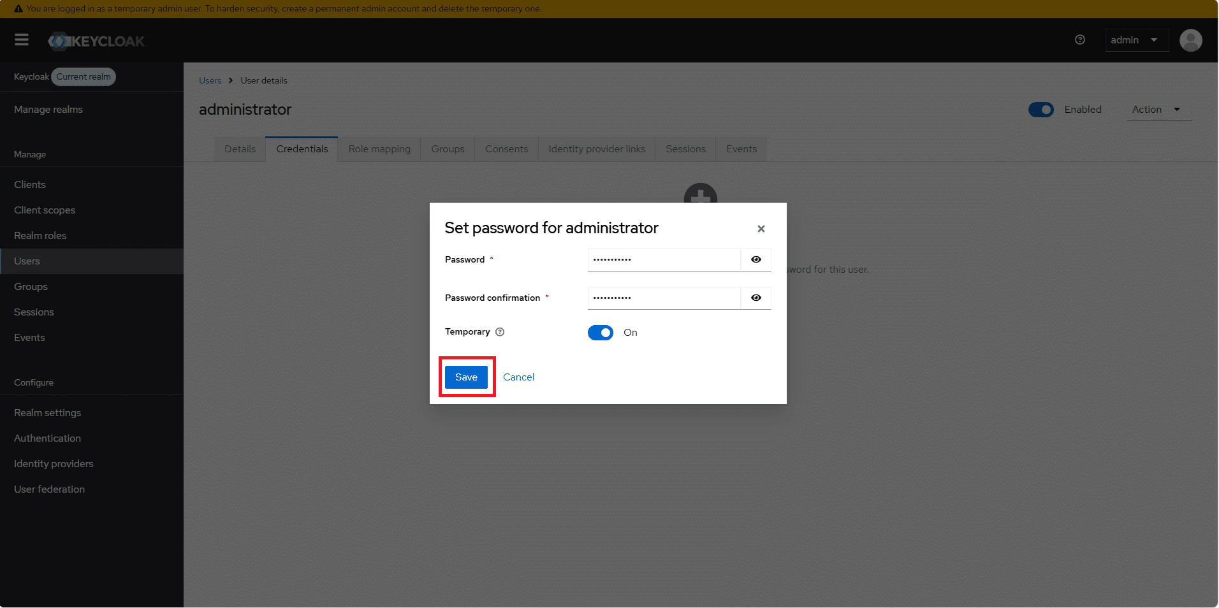Viewport: 1219px width, 608px height.
Task: Click the Temporary help info icon
Action: pos(500,332)
